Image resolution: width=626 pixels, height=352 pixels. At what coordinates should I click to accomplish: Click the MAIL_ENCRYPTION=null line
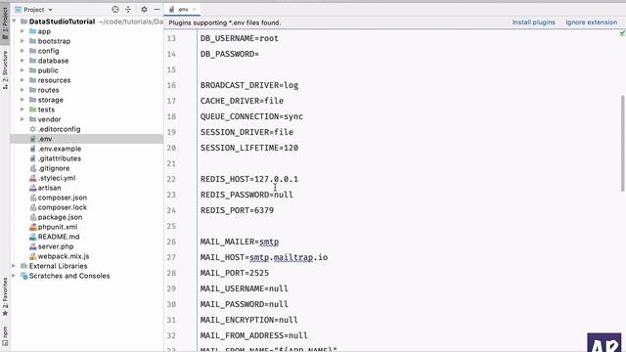tap(249, 320)
